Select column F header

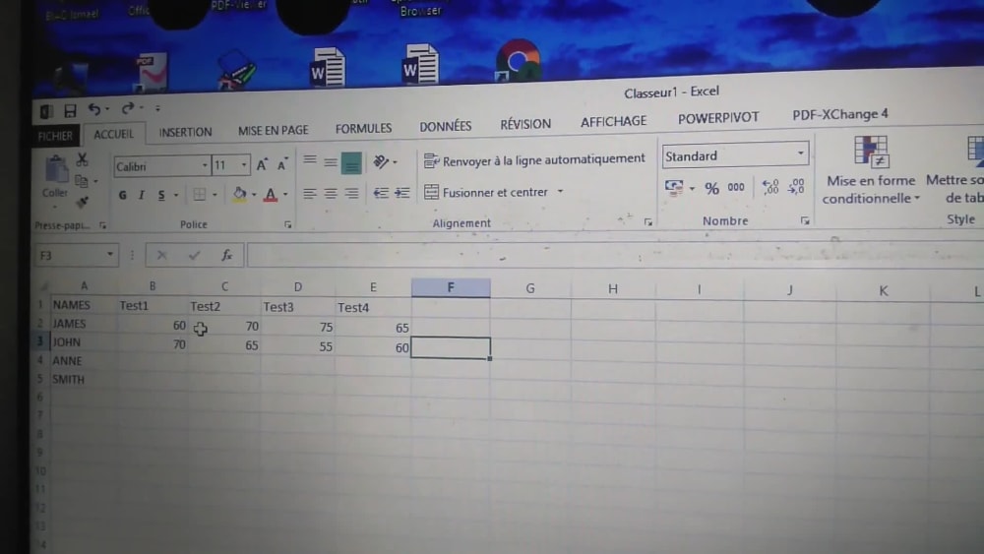451,287
